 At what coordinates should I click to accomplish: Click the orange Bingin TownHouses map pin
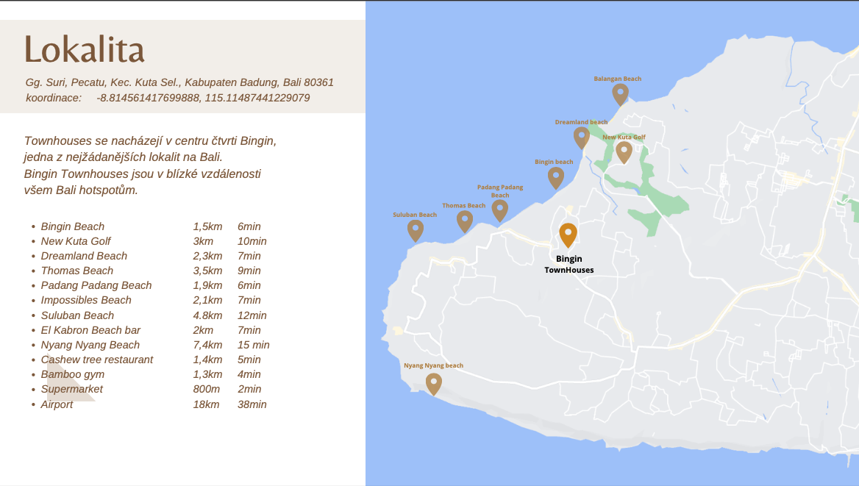568,234
